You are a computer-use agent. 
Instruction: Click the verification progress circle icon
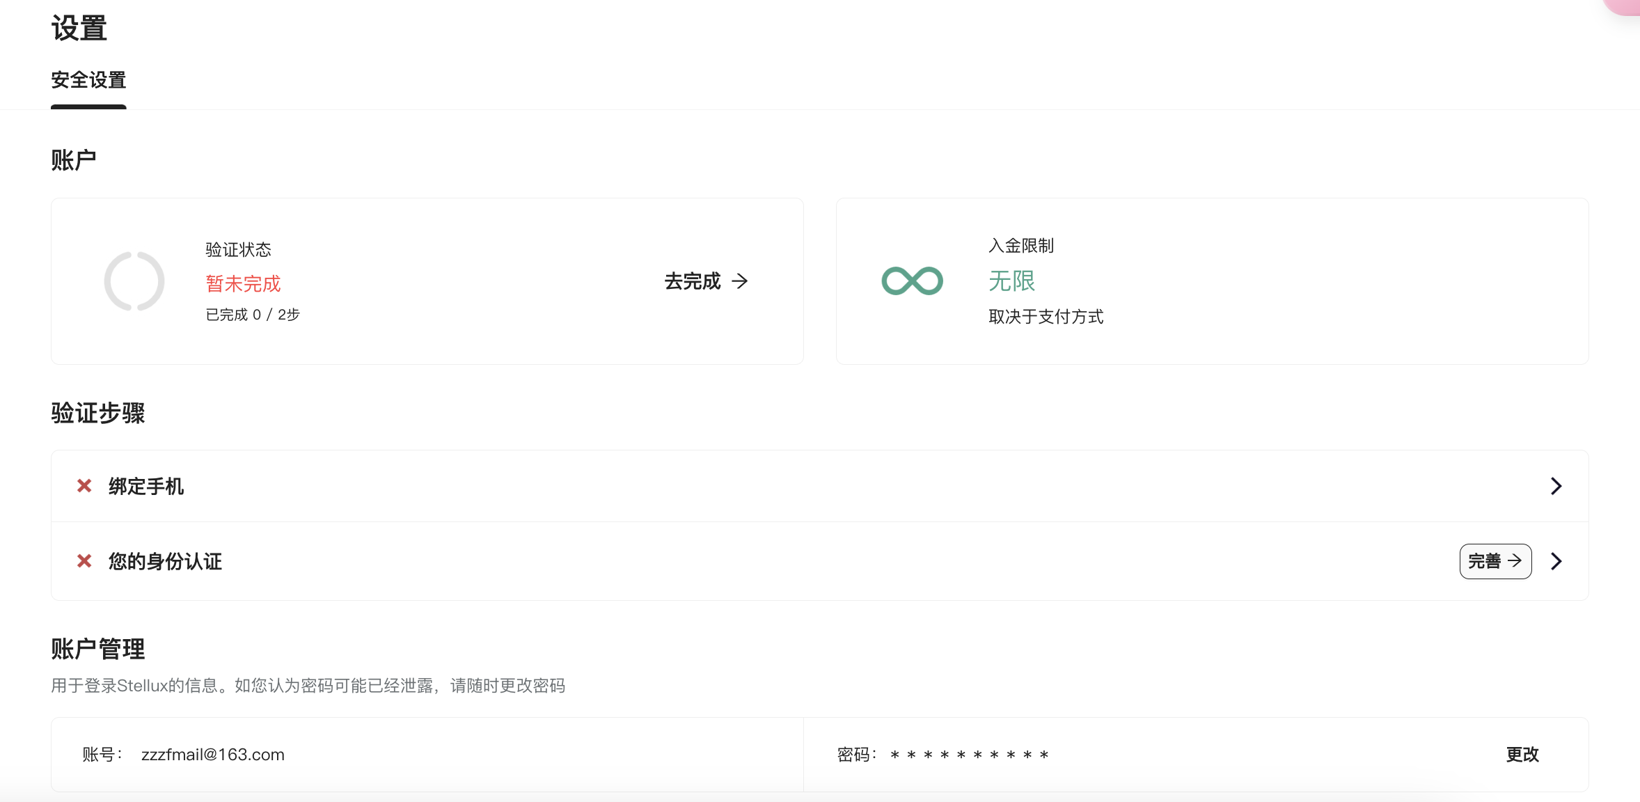click(134, 281)
